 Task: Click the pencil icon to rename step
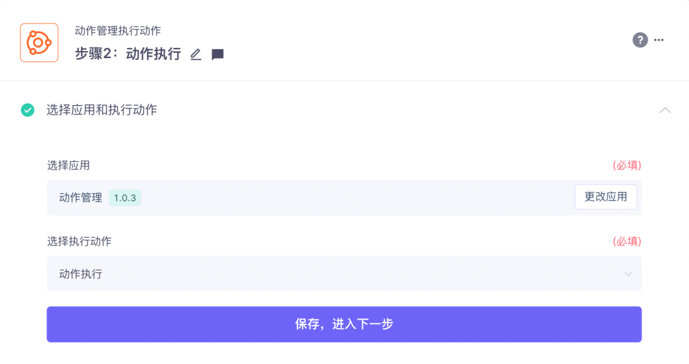coord(196,55)
